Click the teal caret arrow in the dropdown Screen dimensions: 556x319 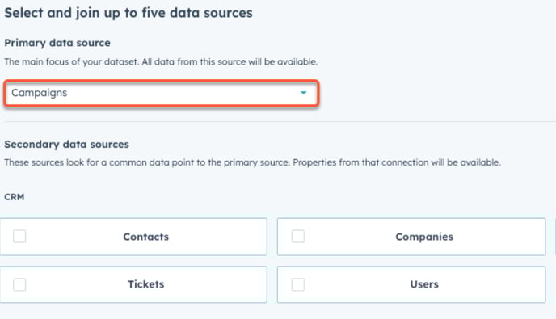point(304,93)
